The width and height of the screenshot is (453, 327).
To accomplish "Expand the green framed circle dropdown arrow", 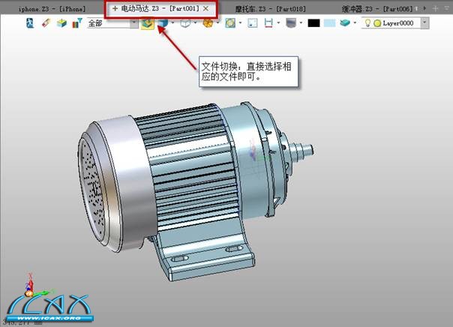I will click(240, 22).
